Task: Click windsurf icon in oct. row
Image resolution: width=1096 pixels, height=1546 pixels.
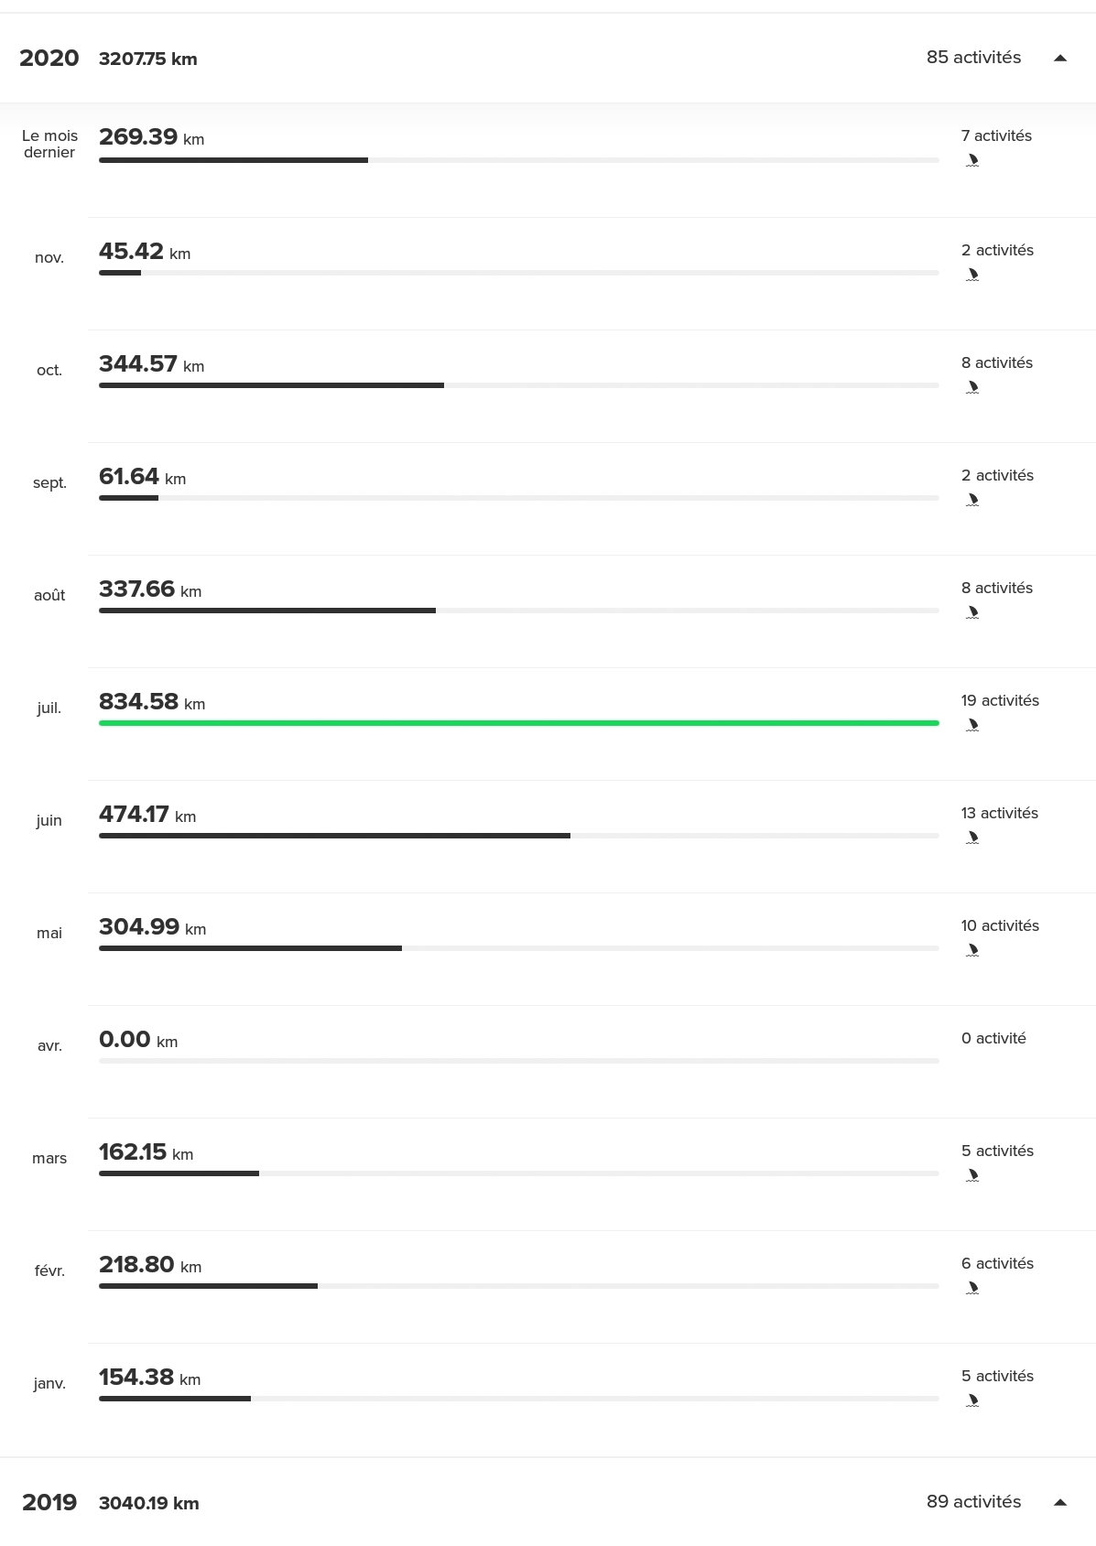Action: tap(972, 387)
